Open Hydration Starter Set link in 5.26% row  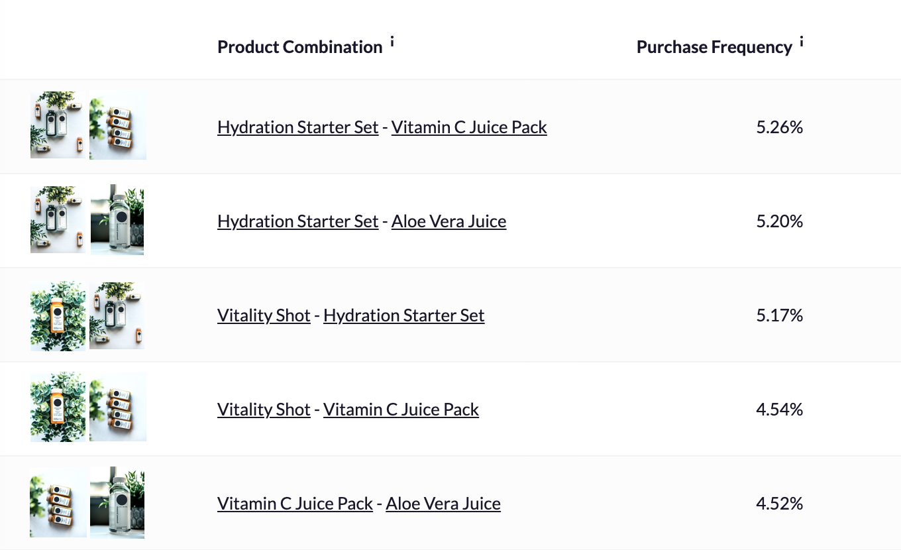pyautogui.click(x=297, y=127)
